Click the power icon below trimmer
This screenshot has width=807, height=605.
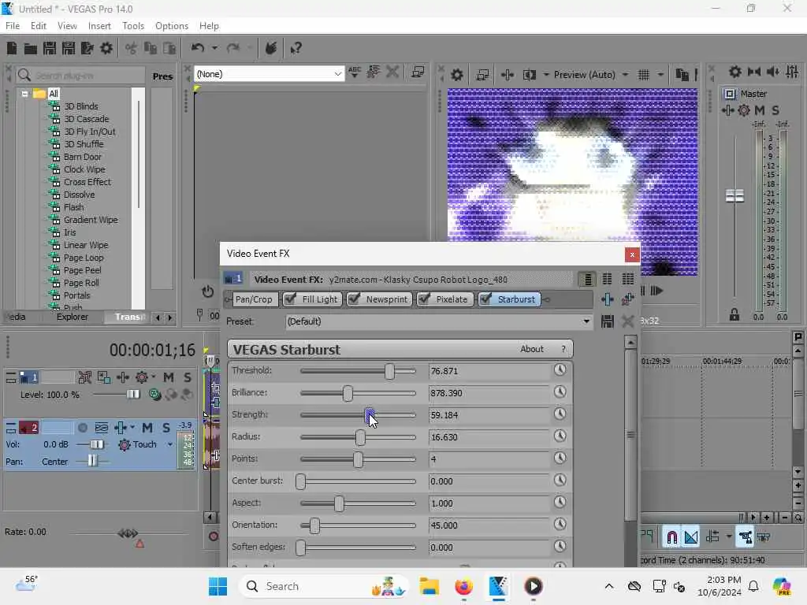pos(208,291)
